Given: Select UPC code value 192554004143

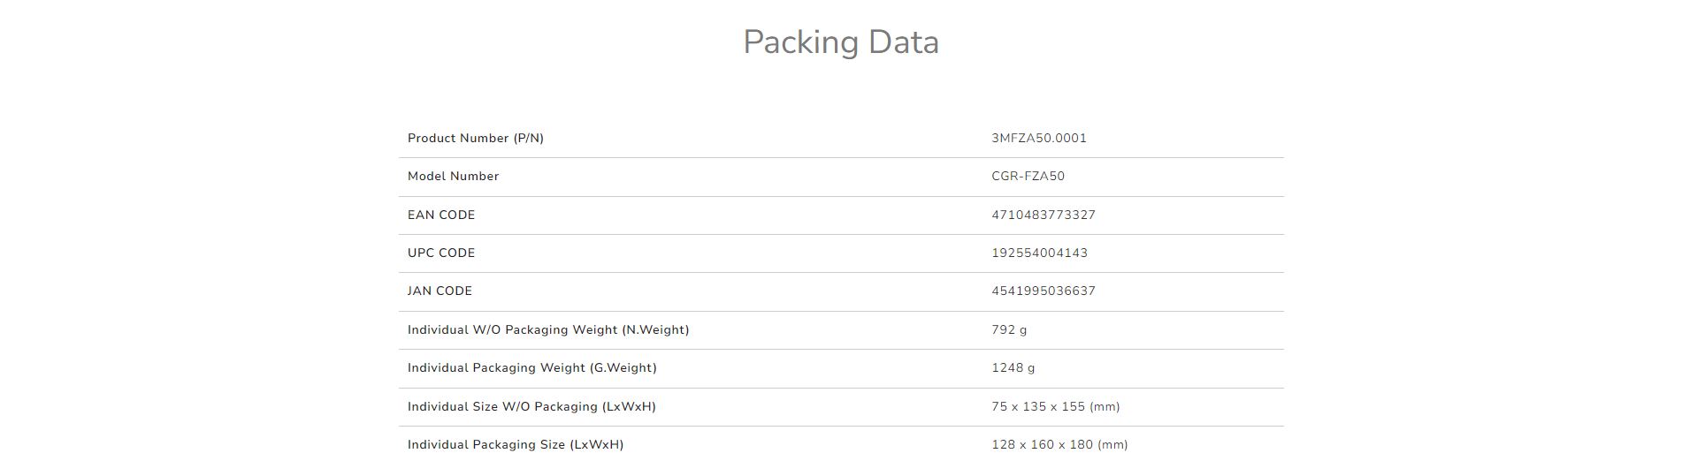Looking at the screenshot, I should click(1039, 253).
